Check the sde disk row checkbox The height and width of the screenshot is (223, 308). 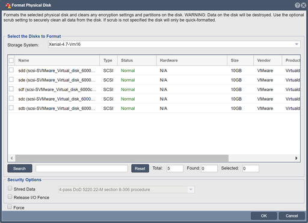pos(11,80)
